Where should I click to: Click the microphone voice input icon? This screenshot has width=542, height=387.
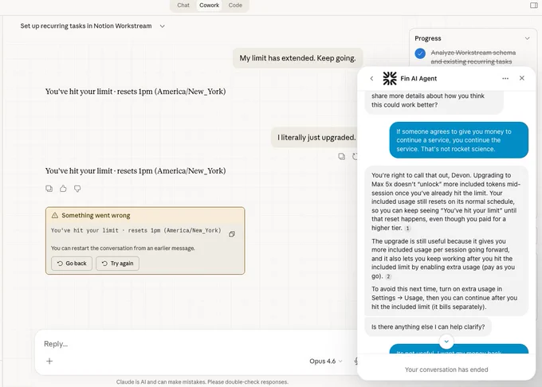[x=355, y=361]
